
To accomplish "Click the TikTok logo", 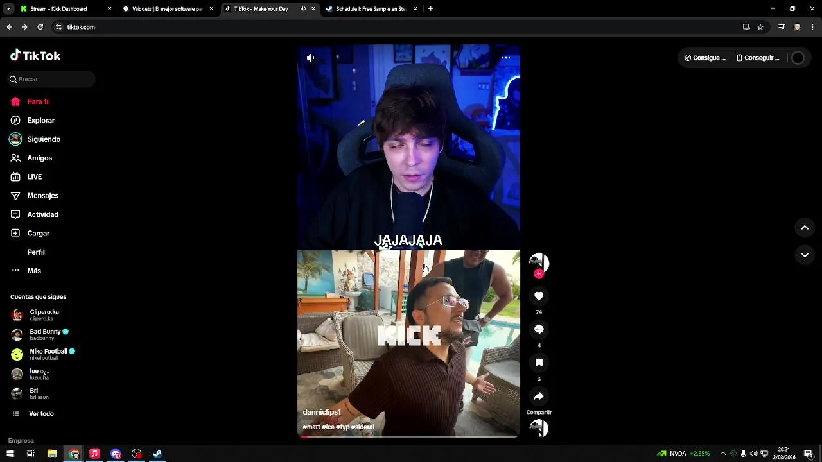I will [x=35, y=56].
